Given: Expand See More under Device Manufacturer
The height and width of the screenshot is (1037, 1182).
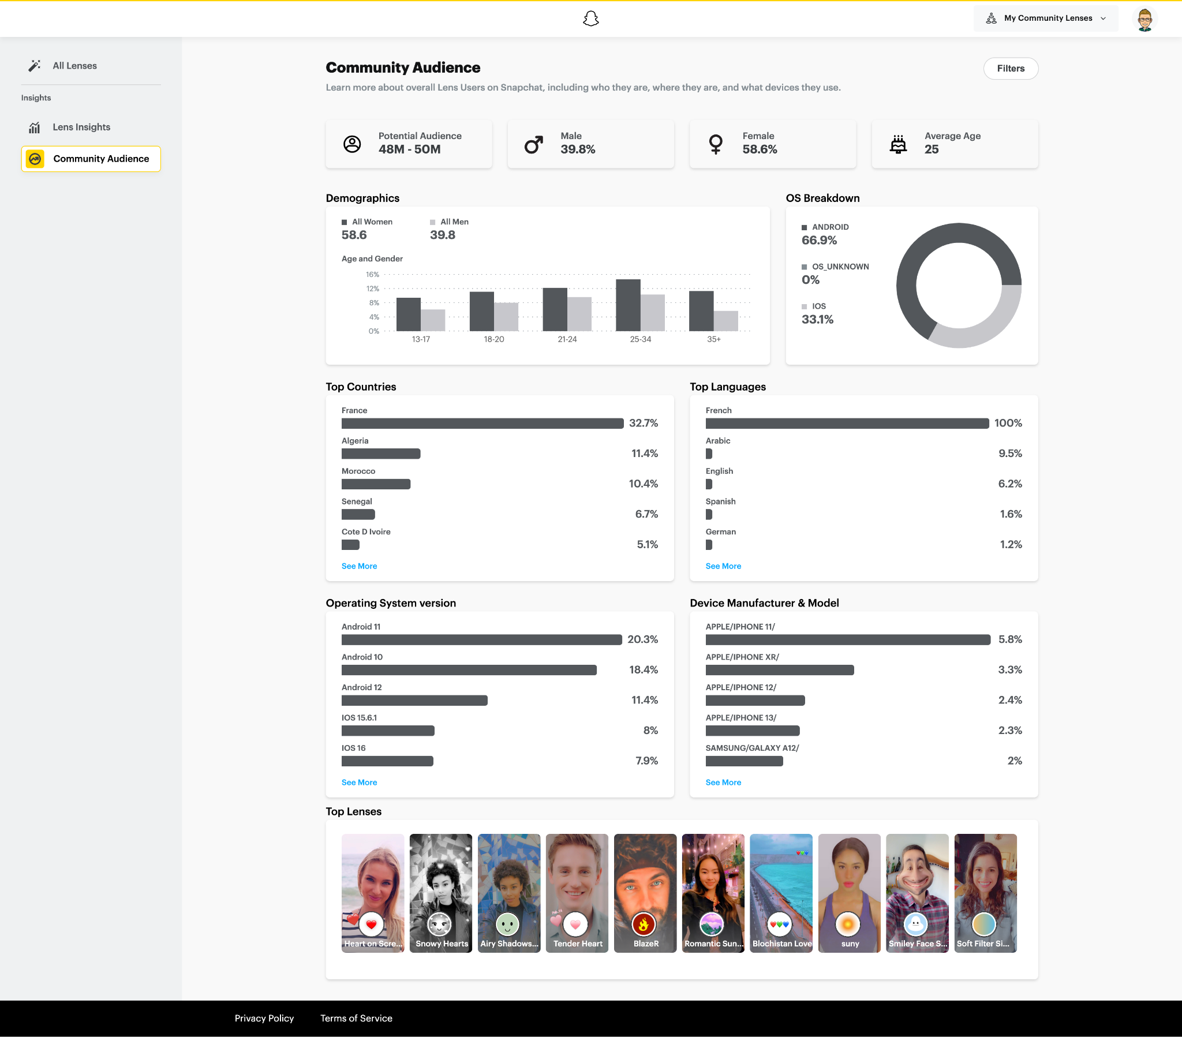Looking at the screenshot, I should (x=723, y=782).
